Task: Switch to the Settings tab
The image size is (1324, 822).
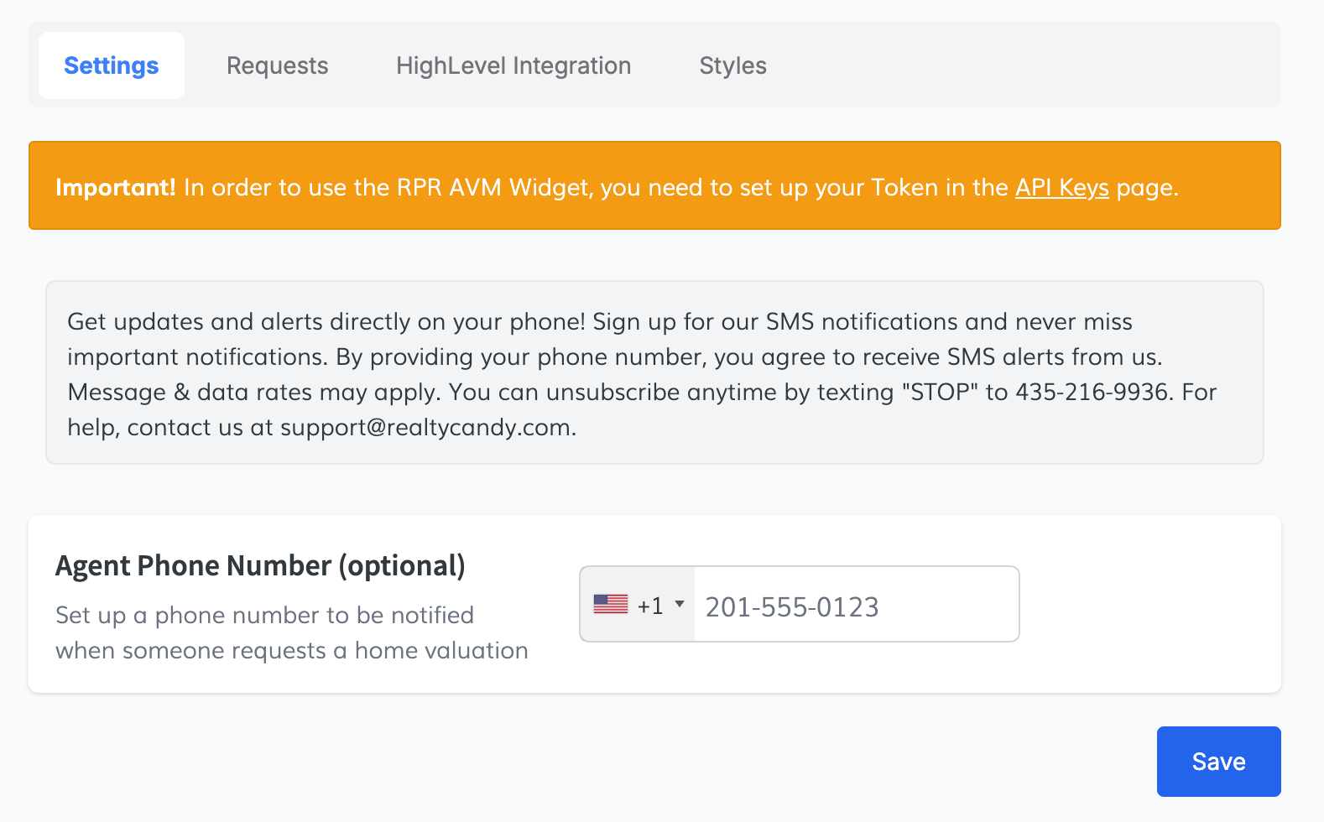Action: (112, 65)
